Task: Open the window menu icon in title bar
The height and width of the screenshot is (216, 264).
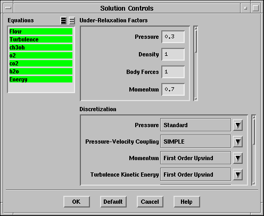Action: point(8,8)
